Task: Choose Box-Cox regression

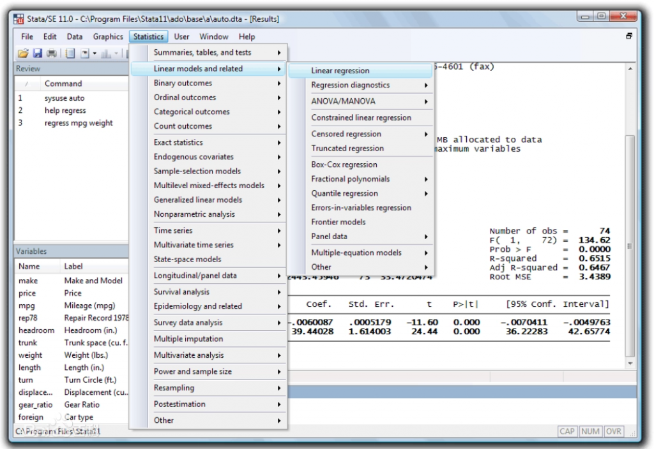Action: click(x=360, y=165)
